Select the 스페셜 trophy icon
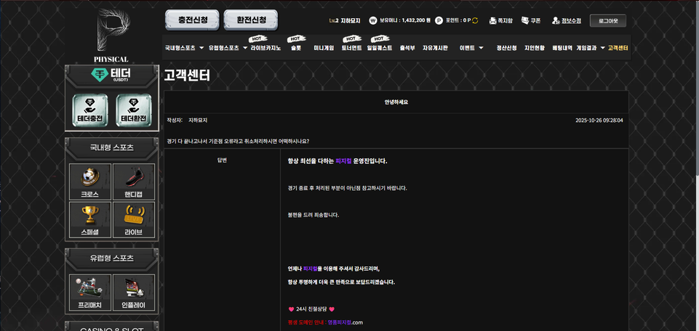Viewport: 699px width, 331px height. pos(90,219)
